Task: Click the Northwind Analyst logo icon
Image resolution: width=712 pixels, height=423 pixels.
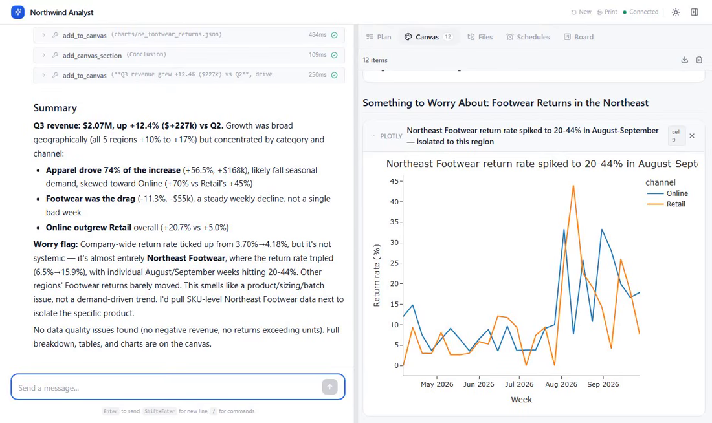Action: pos(17,12)
